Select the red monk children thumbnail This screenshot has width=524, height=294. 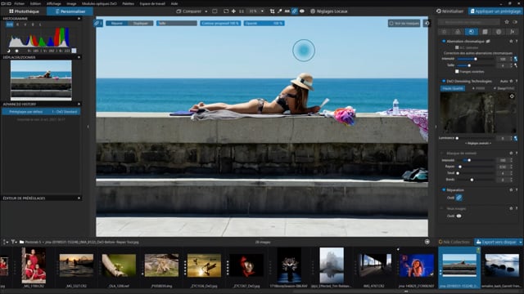(x=34, y=265)
